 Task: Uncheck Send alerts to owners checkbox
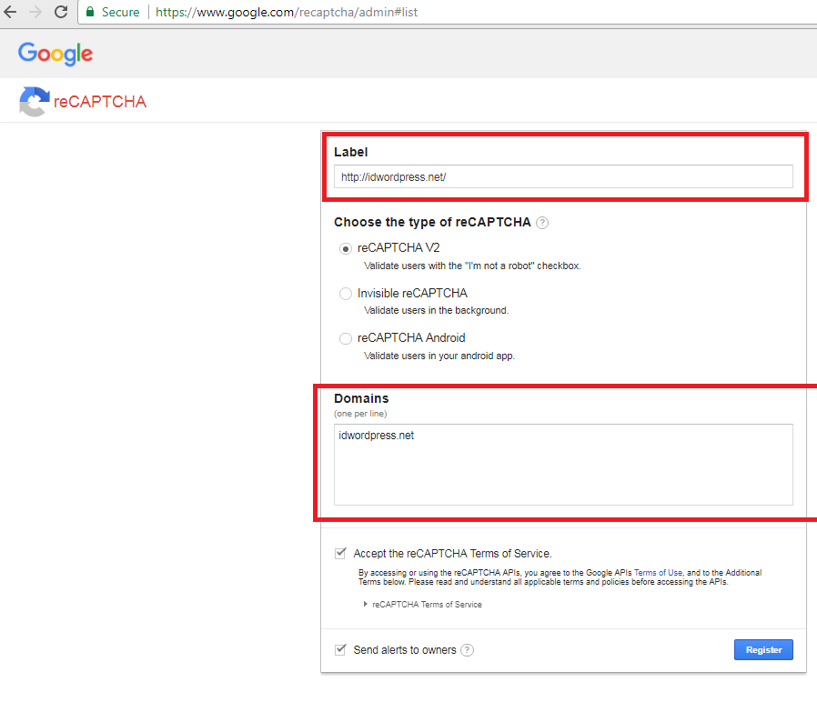coord(341,649)
